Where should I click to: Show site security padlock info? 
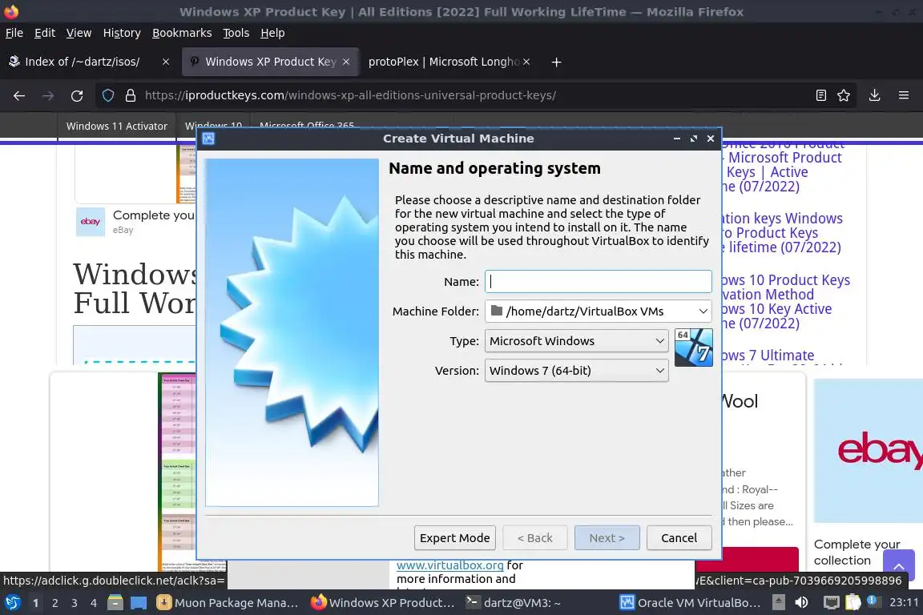[131, 95]
